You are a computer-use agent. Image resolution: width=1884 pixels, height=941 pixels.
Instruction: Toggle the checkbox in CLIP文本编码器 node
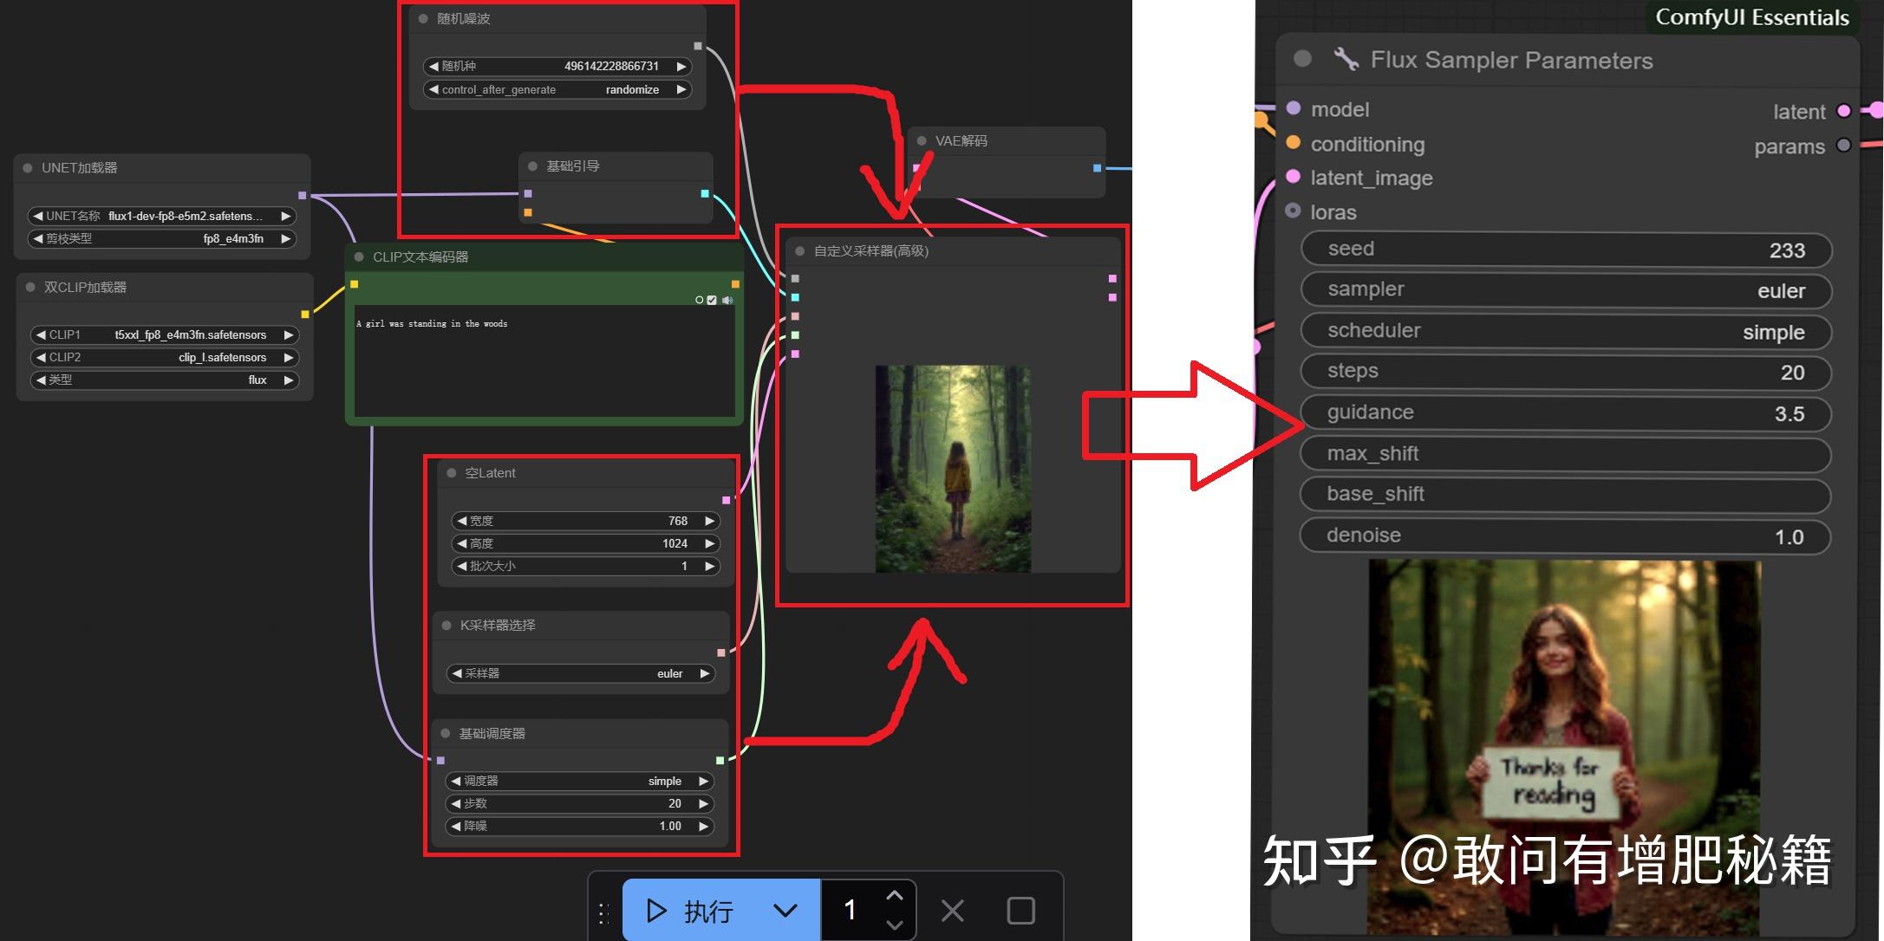(x=712, y=300)
